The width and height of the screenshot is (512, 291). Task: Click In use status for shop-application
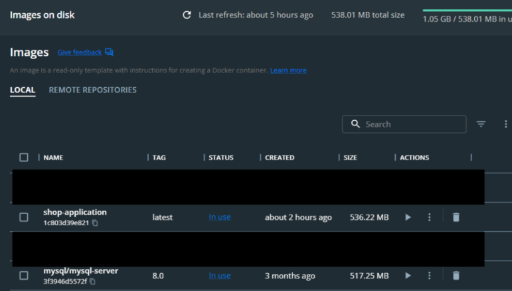[220, 217]
